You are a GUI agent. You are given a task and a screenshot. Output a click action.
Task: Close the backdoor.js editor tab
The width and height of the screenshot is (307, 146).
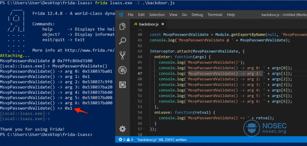162,24
